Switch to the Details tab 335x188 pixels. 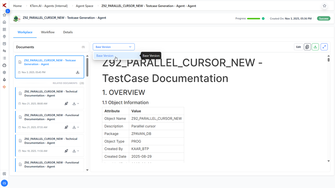click(x=68, y=32)
